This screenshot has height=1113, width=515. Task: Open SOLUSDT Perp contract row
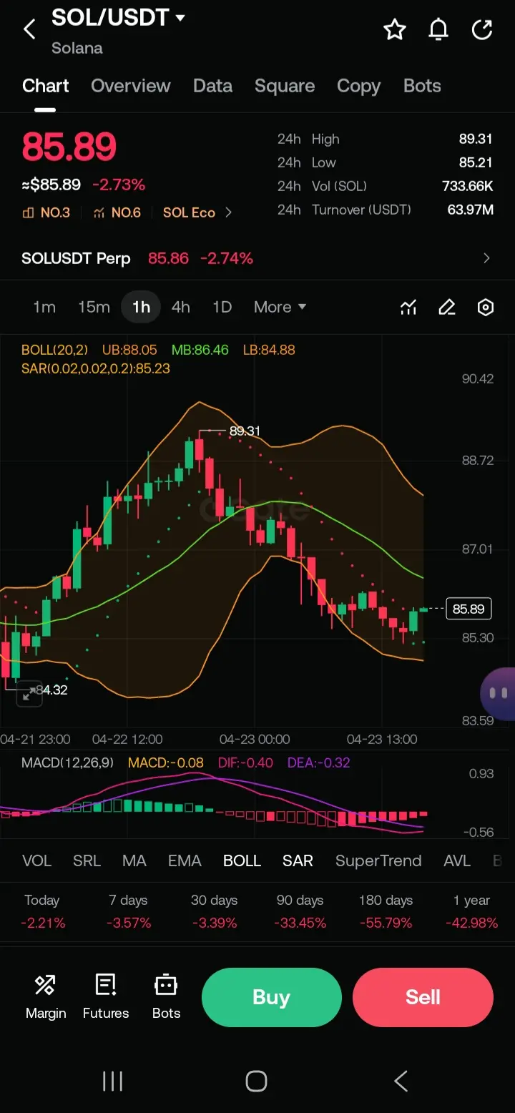pos(257,258)
